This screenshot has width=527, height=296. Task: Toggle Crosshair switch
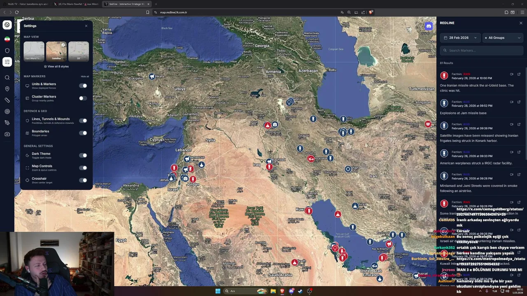pyautogui.click(x=83, y=180)
